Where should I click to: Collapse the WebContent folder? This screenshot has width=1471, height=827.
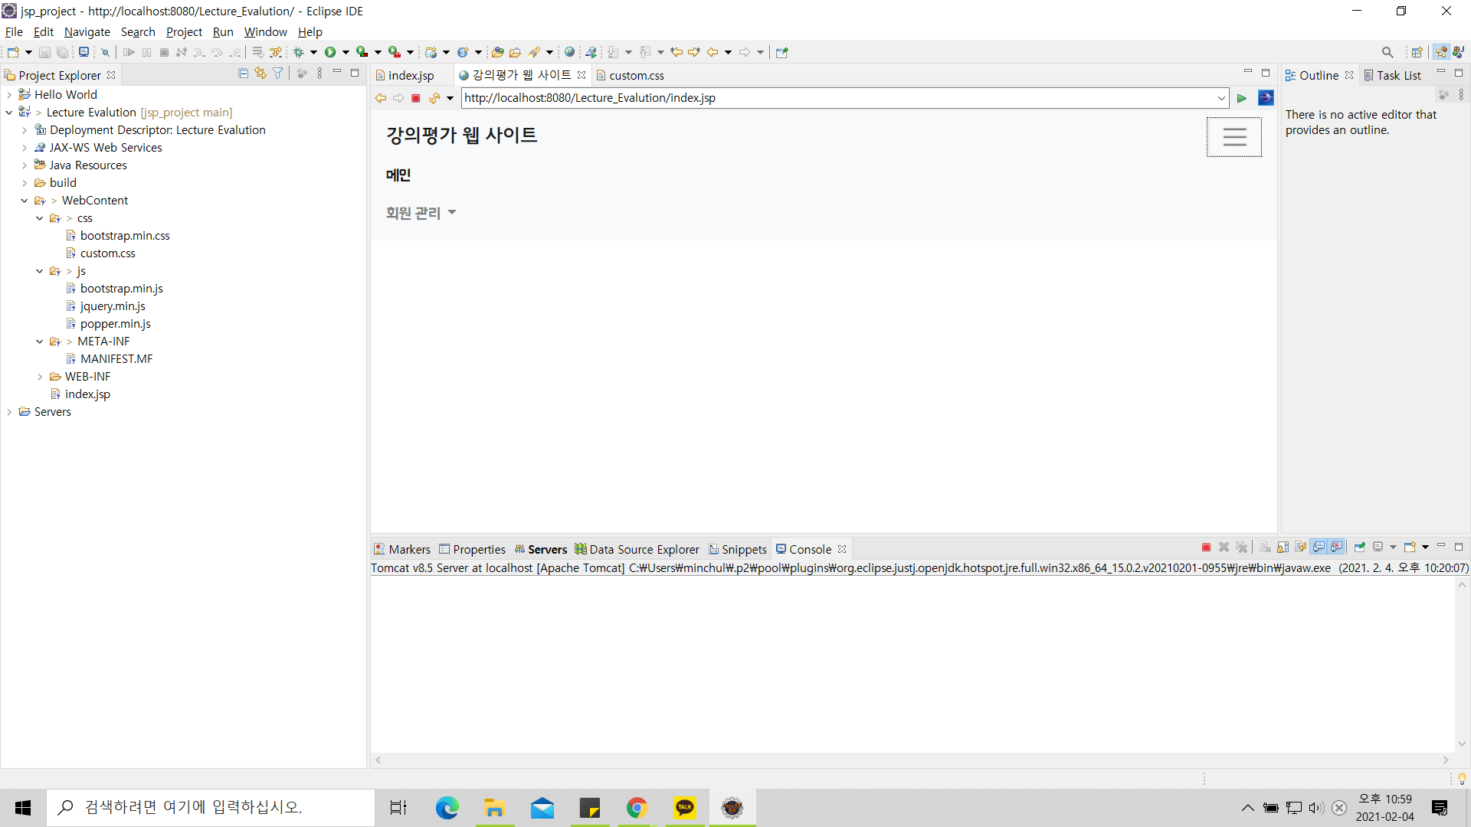(25, 201)
